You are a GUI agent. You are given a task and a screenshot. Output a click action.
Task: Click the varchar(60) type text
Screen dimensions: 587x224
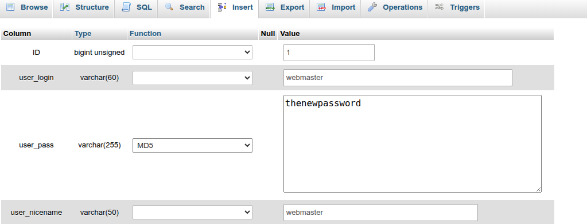99,78
